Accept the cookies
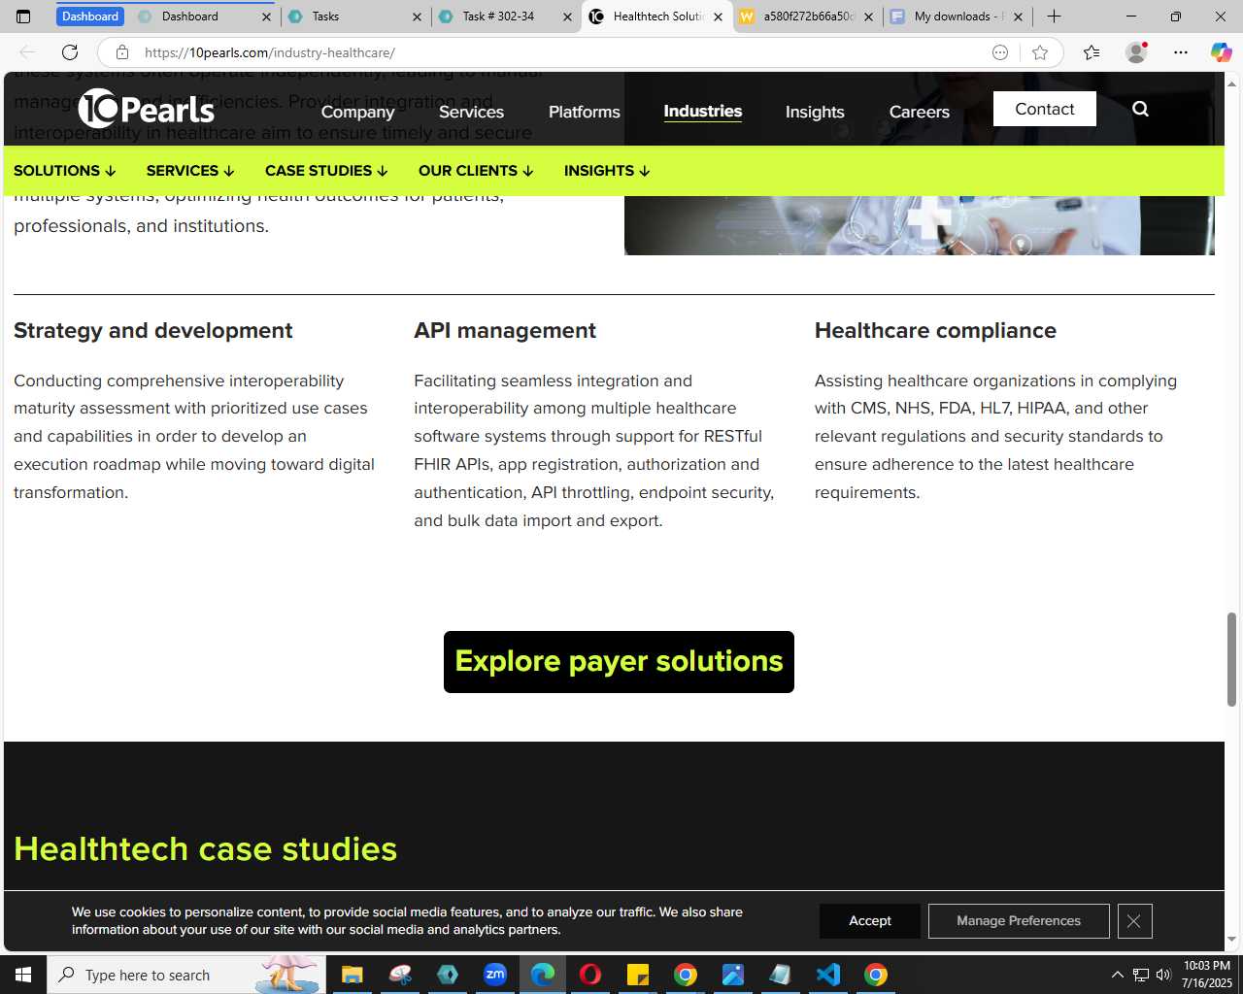1243x994 pixels. [870, 921]
